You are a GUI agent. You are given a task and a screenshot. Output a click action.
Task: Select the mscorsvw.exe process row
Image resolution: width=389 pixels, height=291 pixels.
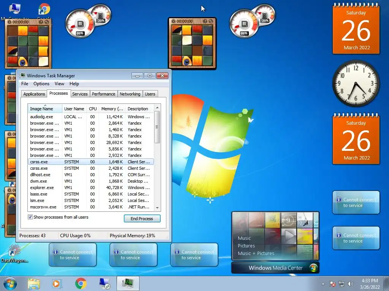point(91,207)
